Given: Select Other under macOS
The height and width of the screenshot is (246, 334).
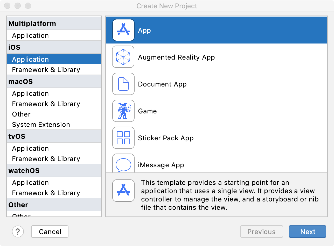Looking at the screenshot, I should point(54,114).
